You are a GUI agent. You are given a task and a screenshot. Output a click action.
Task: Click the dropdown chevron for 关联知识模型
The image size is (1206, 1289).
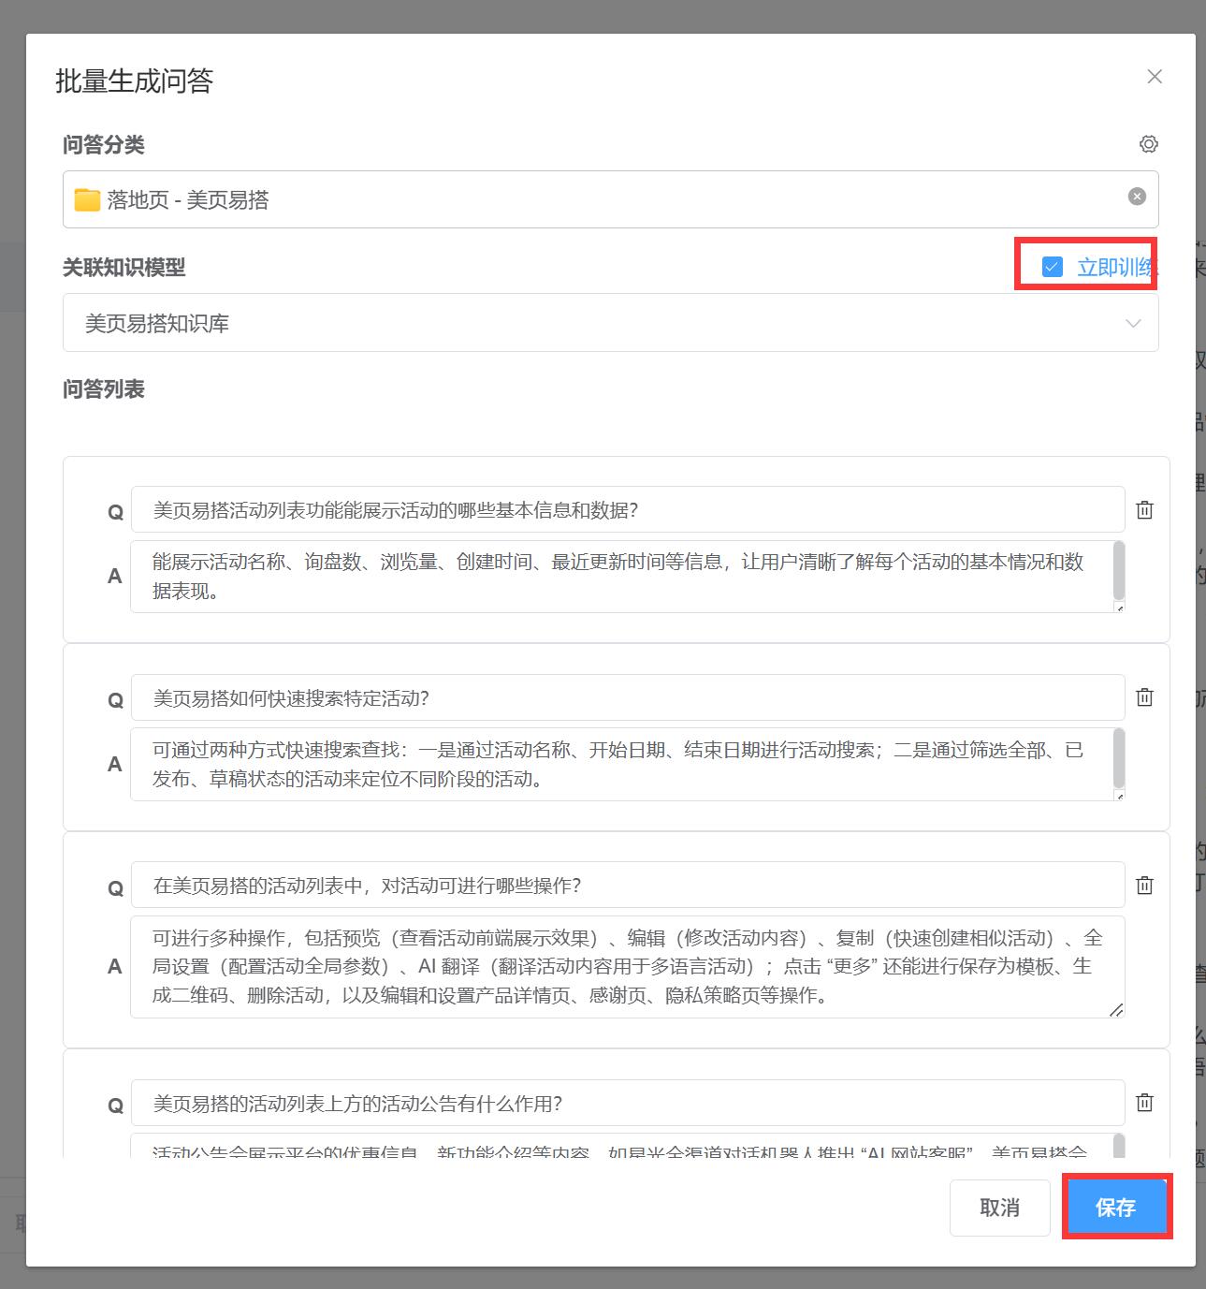(1133, 324)
